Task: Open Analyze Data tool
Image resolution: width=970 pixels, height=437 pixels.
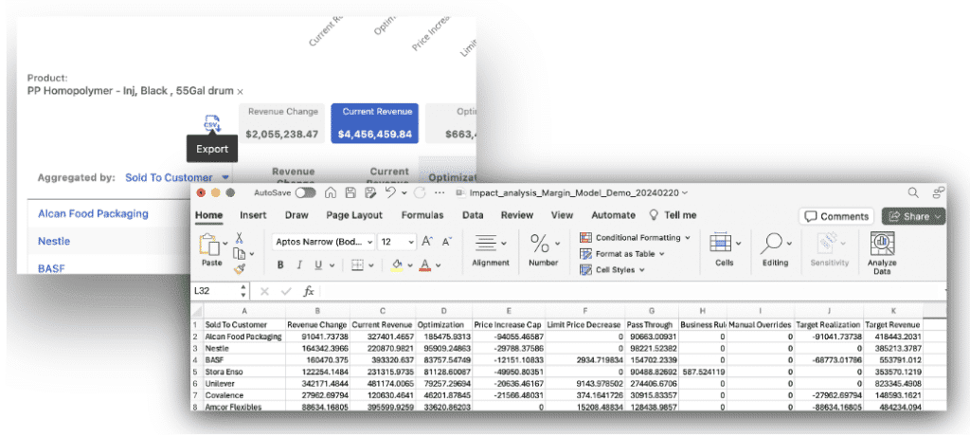Action: 882,253
